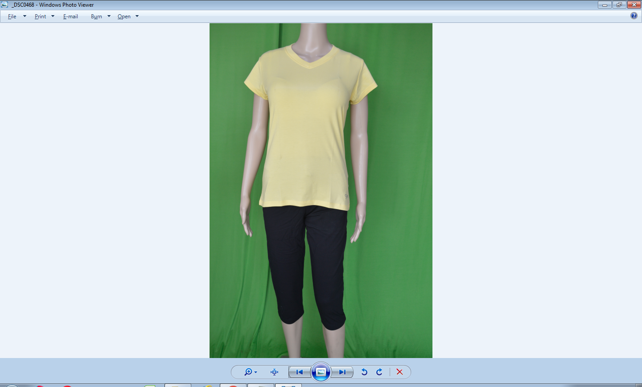The image size is (642, 387).
Task: Click the E-mail toolbar button
Action: (70, 16)
